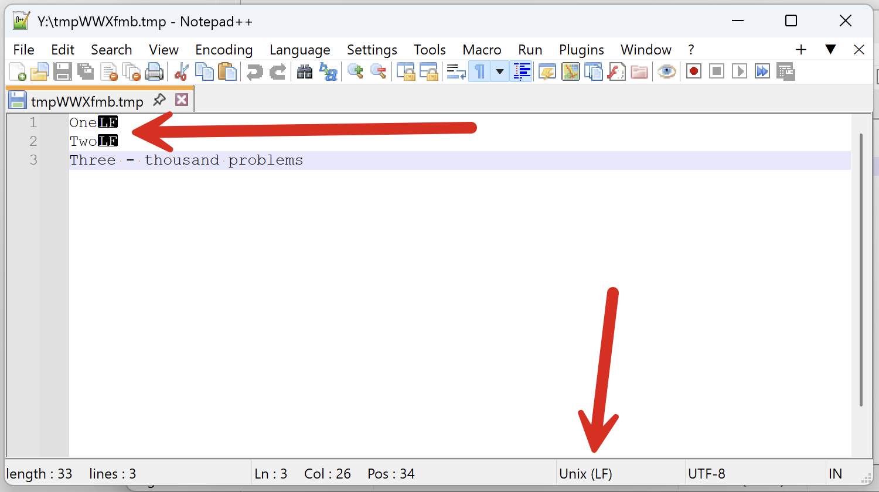879x492 pixels.
Task: Open the Encoding menu
Action: (224, 49)
